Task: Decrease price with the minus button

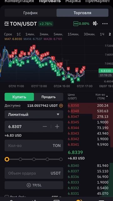Action: click(45, 127)
